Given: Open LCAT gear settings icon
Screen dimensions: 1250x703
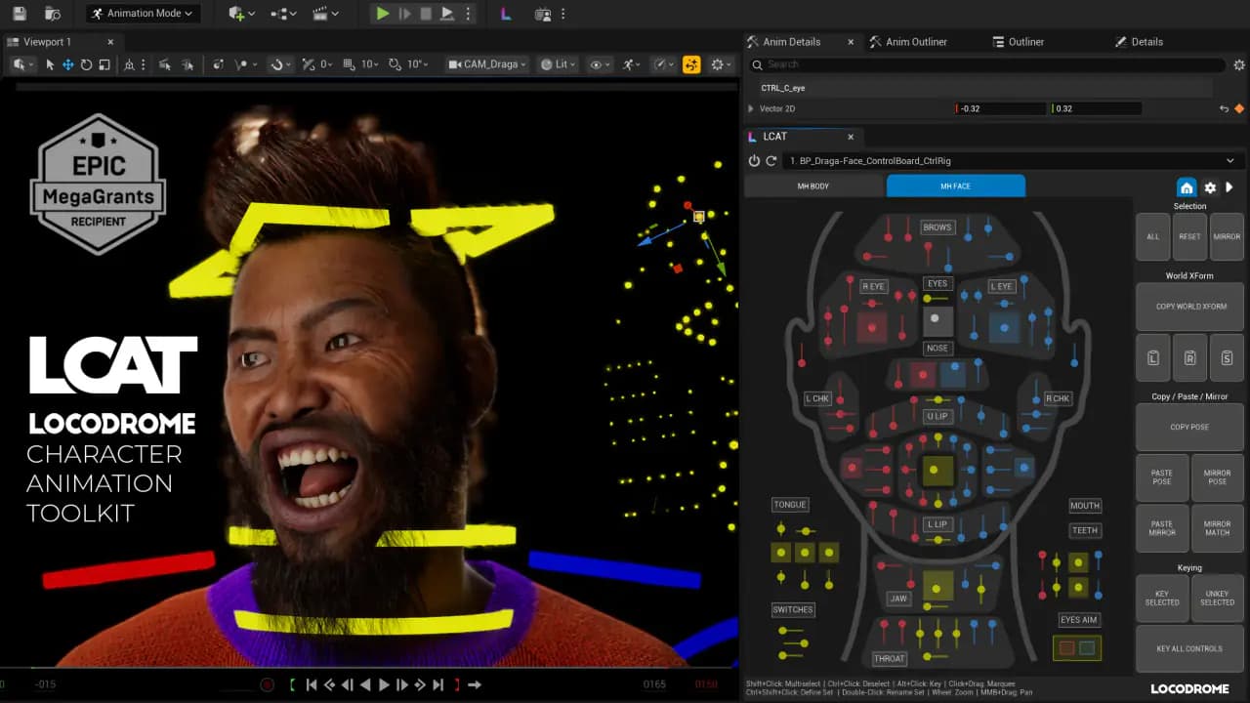Looking at the screenshot, I should pyautogui.click(x=1210, y=187).
